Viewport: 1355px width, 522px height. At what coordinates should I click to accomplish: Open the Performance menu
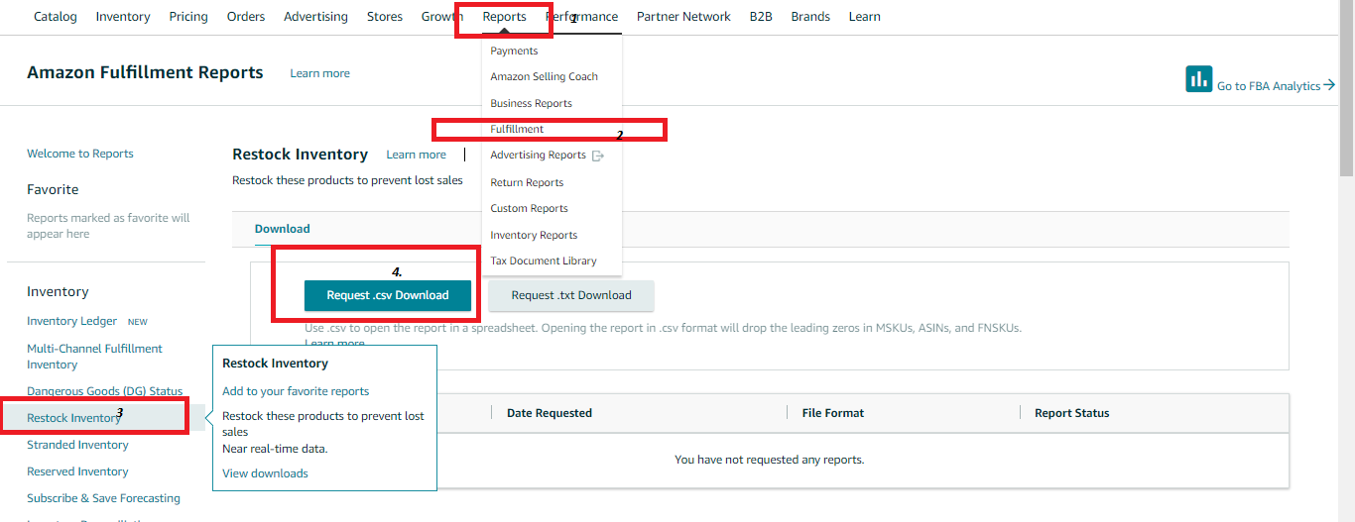point(582,17)
